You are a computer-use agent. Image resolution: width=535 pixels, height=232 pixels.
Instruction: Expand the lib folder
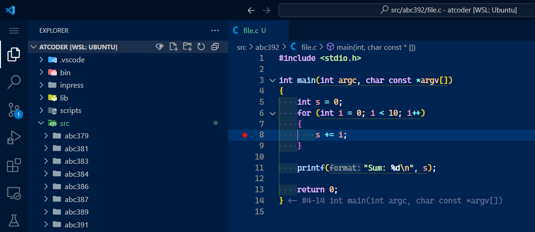[41, 98]
